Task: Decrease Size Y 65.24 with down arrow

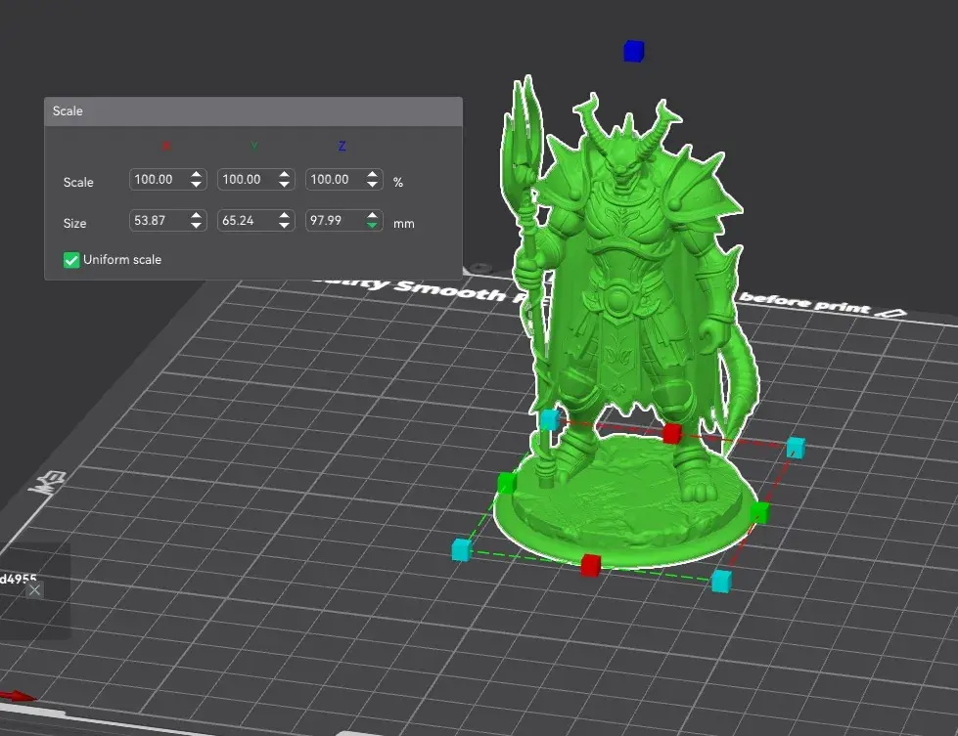Action: [x=284, y=225]
